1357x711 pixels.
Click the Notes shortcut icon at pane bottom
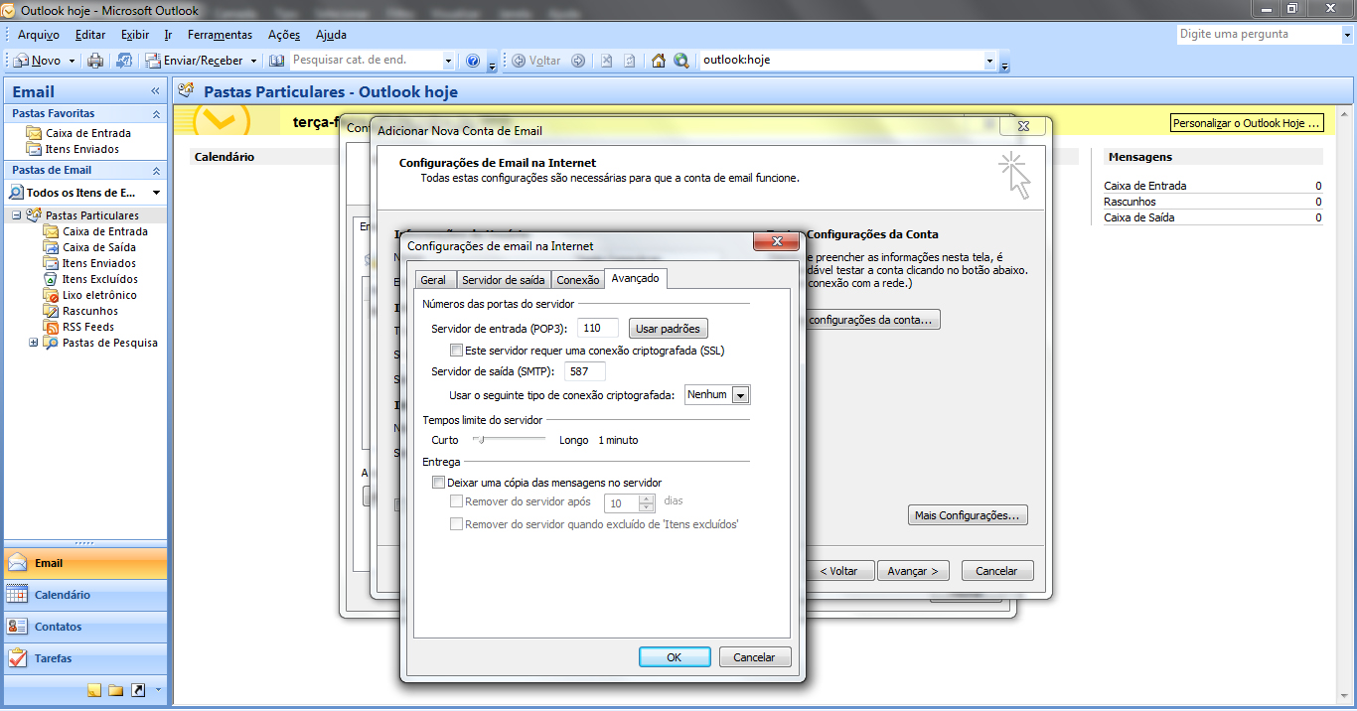[94, 690]
